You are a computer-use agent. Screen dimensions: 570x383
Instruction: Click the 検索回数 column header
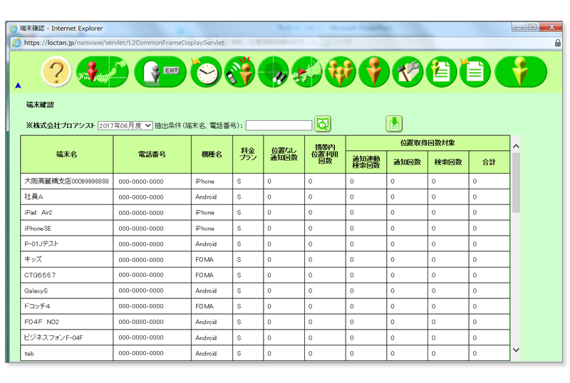(x=448, y=162)
